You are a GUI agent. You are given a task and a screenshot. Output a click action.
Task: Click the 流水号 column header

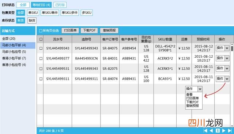coord(58,39)
